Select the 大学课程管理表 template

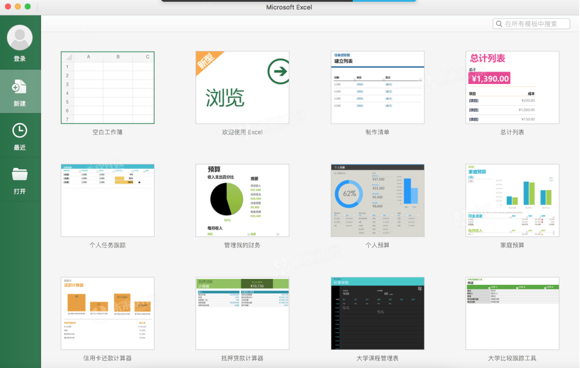(377, 313)
